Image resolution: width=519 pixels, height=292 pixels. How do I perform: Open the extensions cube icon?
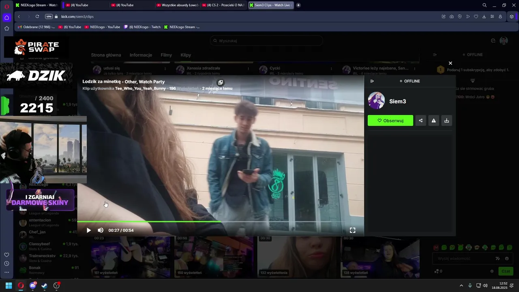[512, 17]
